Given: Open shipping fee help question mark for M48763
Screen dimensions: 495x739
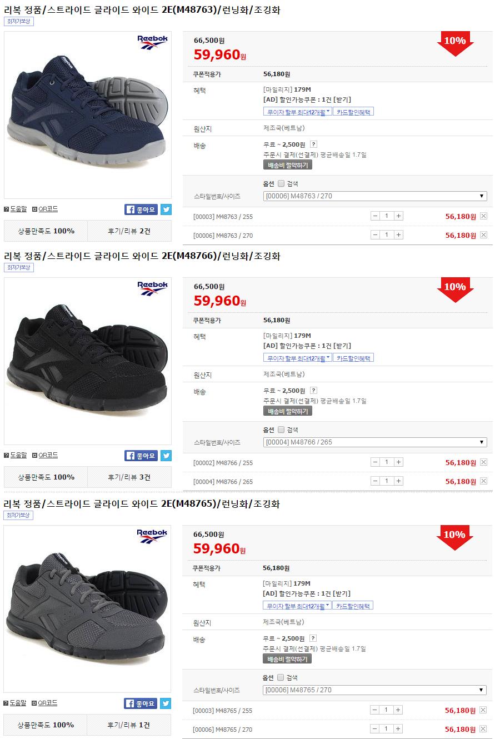Looking at the screenshot, I should coord(313,144).
